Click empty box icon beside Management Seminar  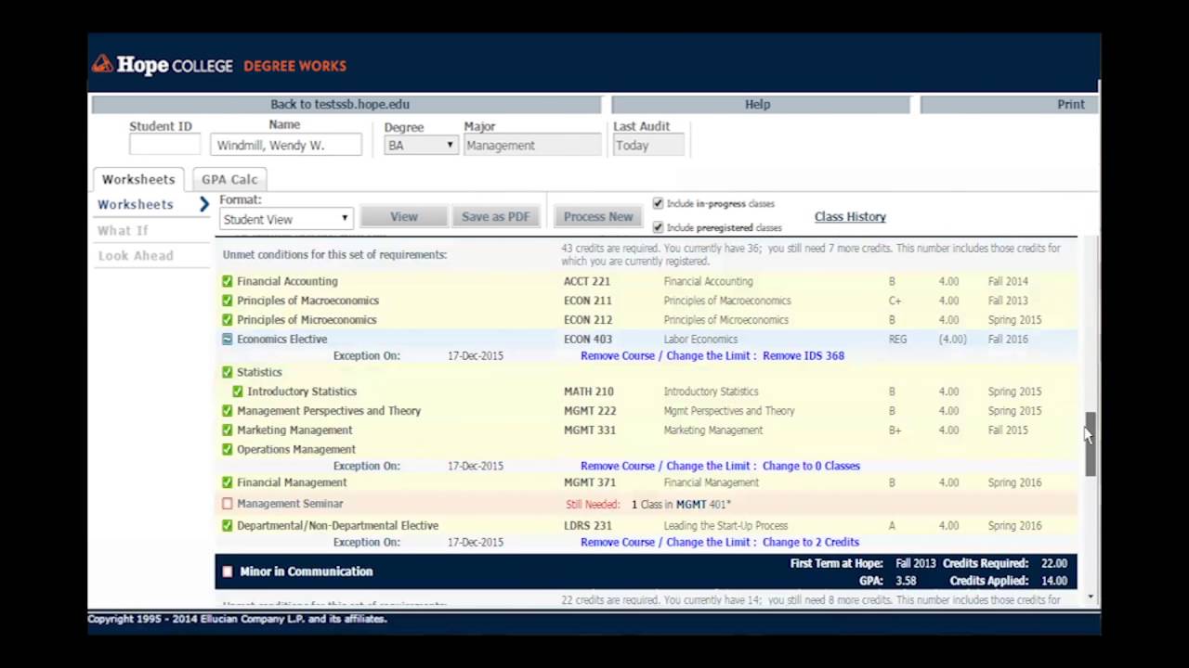(228, 504)
